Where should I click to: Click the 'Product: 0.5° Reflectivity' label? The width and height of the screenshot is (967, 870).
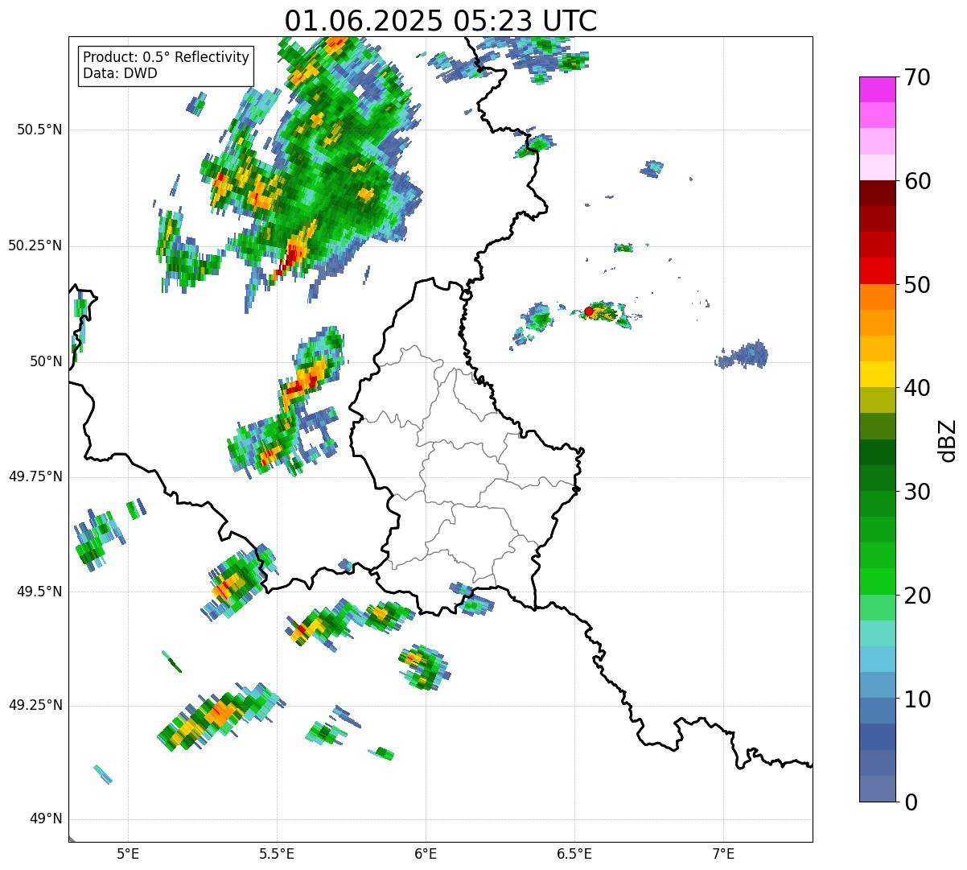pyautogui.click(x=167, y=57)
